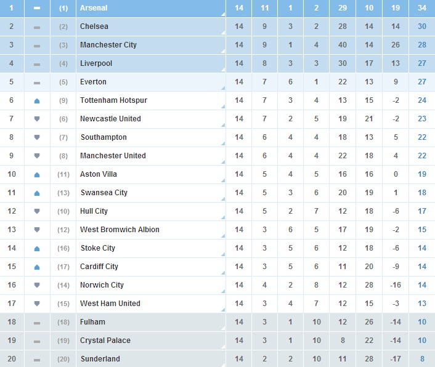Click the up arrow icon beside Tottenham Hotspur
The image size is (435, 367).
[37, 101]
